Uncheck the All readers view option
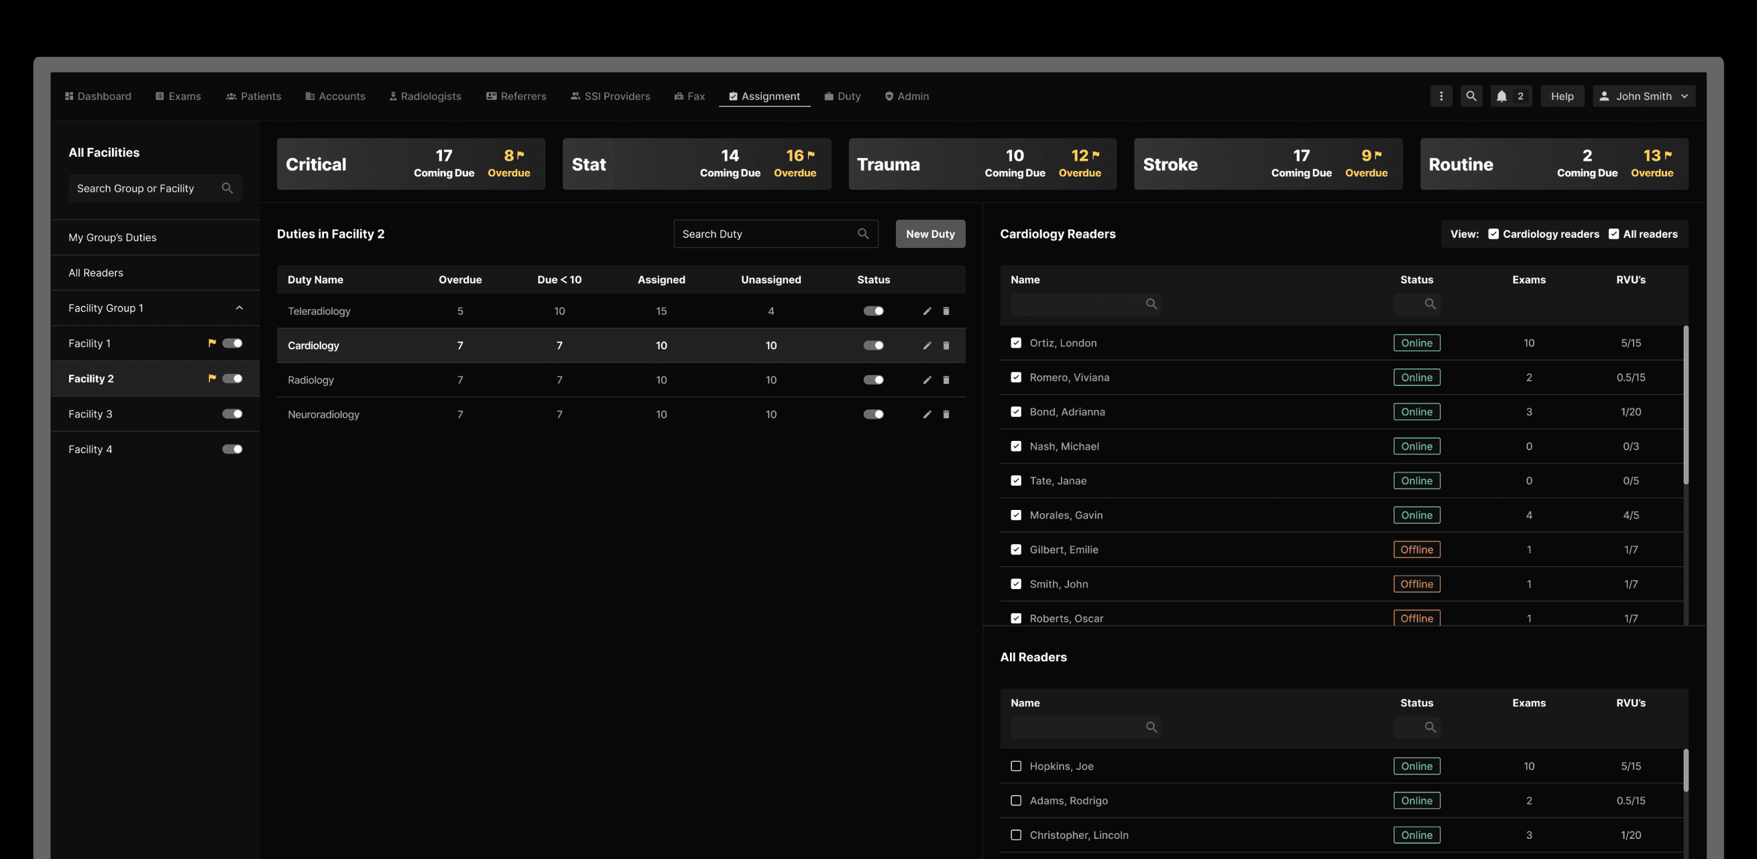Viewport: 1757px width, 859px height. [x=1613, y=234]
